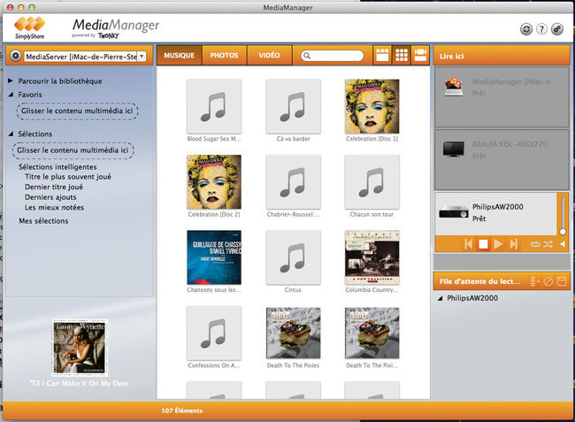
Task: Click the refresh icon in the header
Action: (x=526, y=29)
